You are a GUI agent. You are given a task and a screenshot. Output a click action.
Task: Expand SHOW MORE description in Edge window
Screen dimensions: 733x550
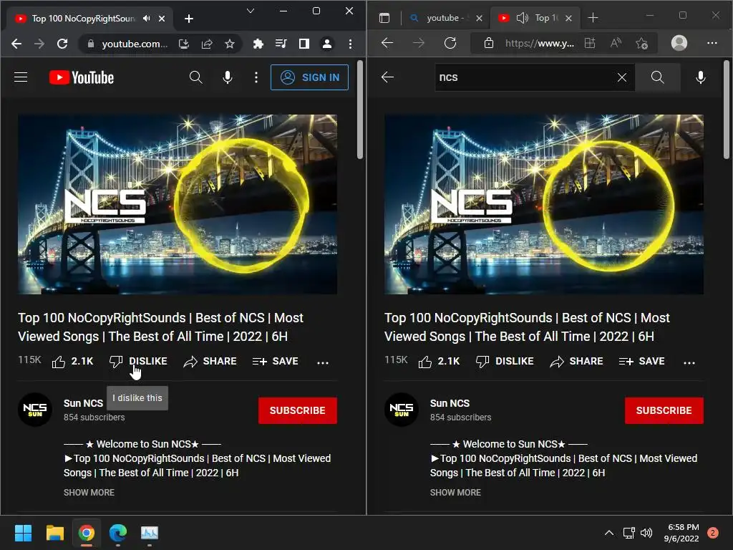455,493
